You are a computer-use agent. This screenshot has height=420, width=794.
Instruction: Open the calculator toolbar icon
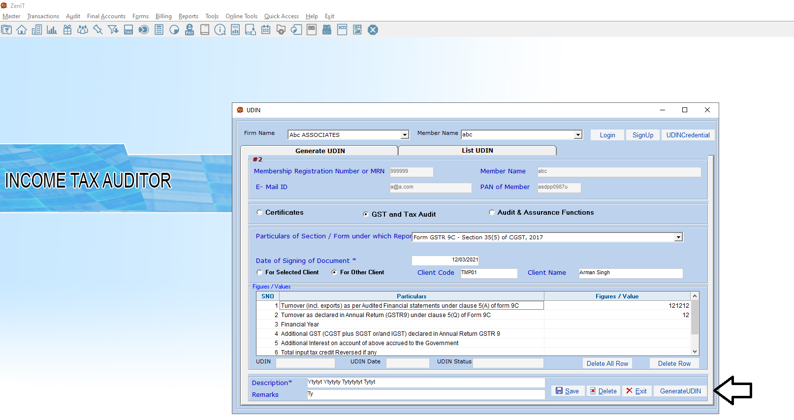pyautogui.click(x=159, y=30)
